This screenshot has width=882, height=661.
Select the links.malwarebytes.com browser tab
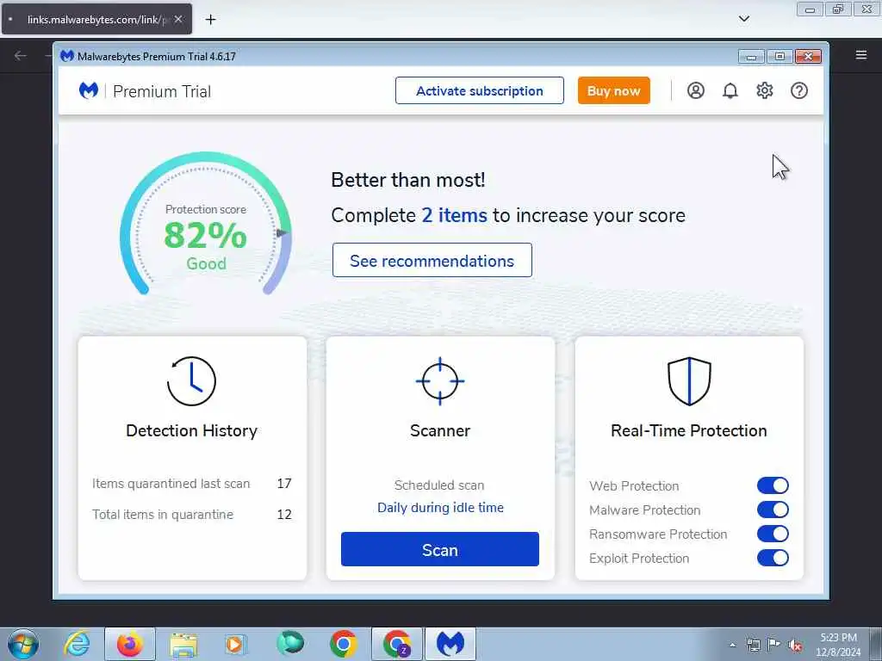click(96, 20)
